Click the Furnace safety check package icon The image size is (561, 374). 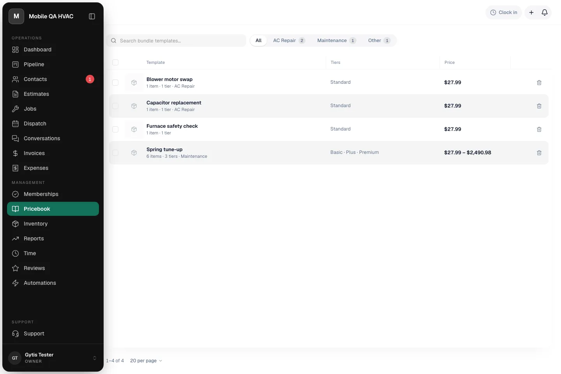pyautogui.click(x=134, y=129)
